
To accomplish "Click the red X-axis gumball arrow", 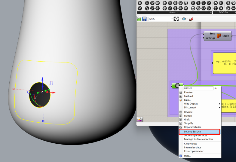I will tap(54, 93).
